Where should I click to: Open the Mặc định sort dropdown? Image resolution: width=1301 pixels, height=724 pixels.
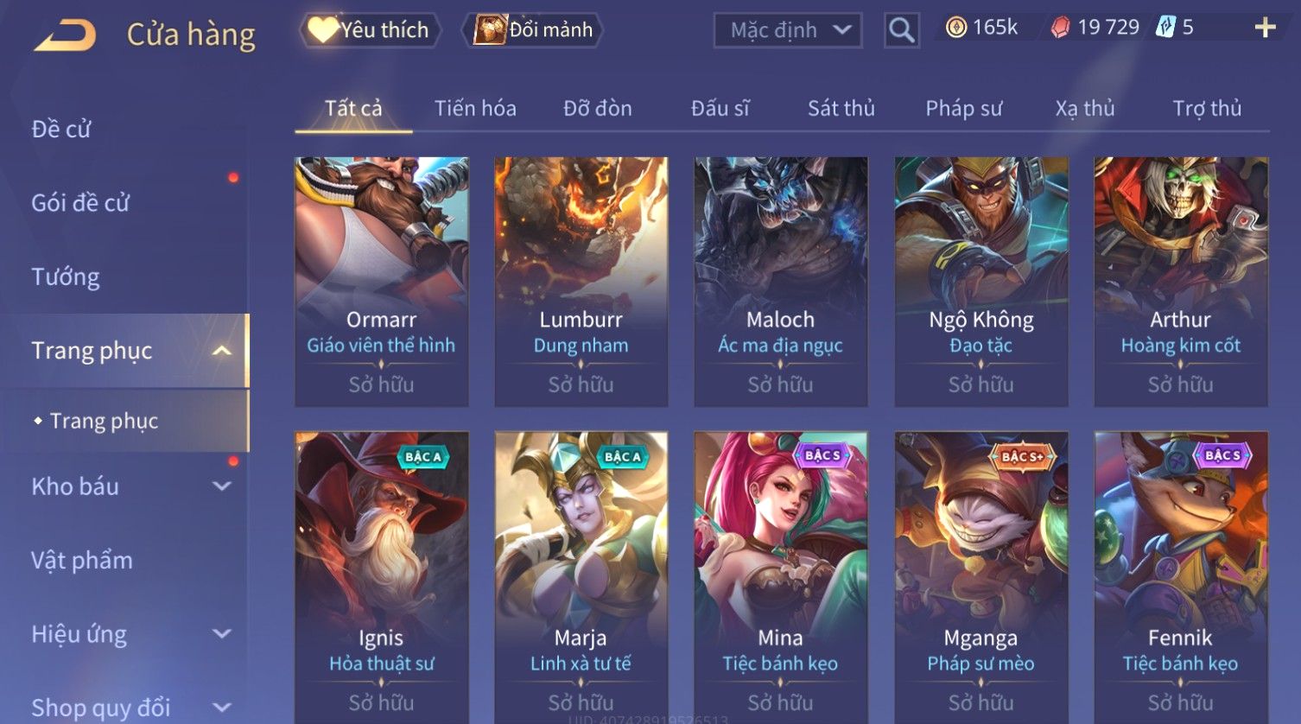tap(788, 30)
